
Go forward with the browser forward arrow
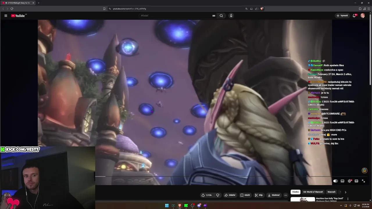tap(7, 9)
